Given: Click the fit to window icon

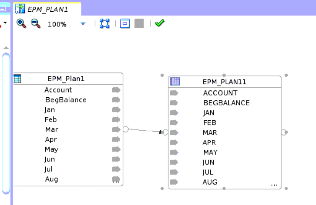Looking at the screenshot, I should (104, 23).
